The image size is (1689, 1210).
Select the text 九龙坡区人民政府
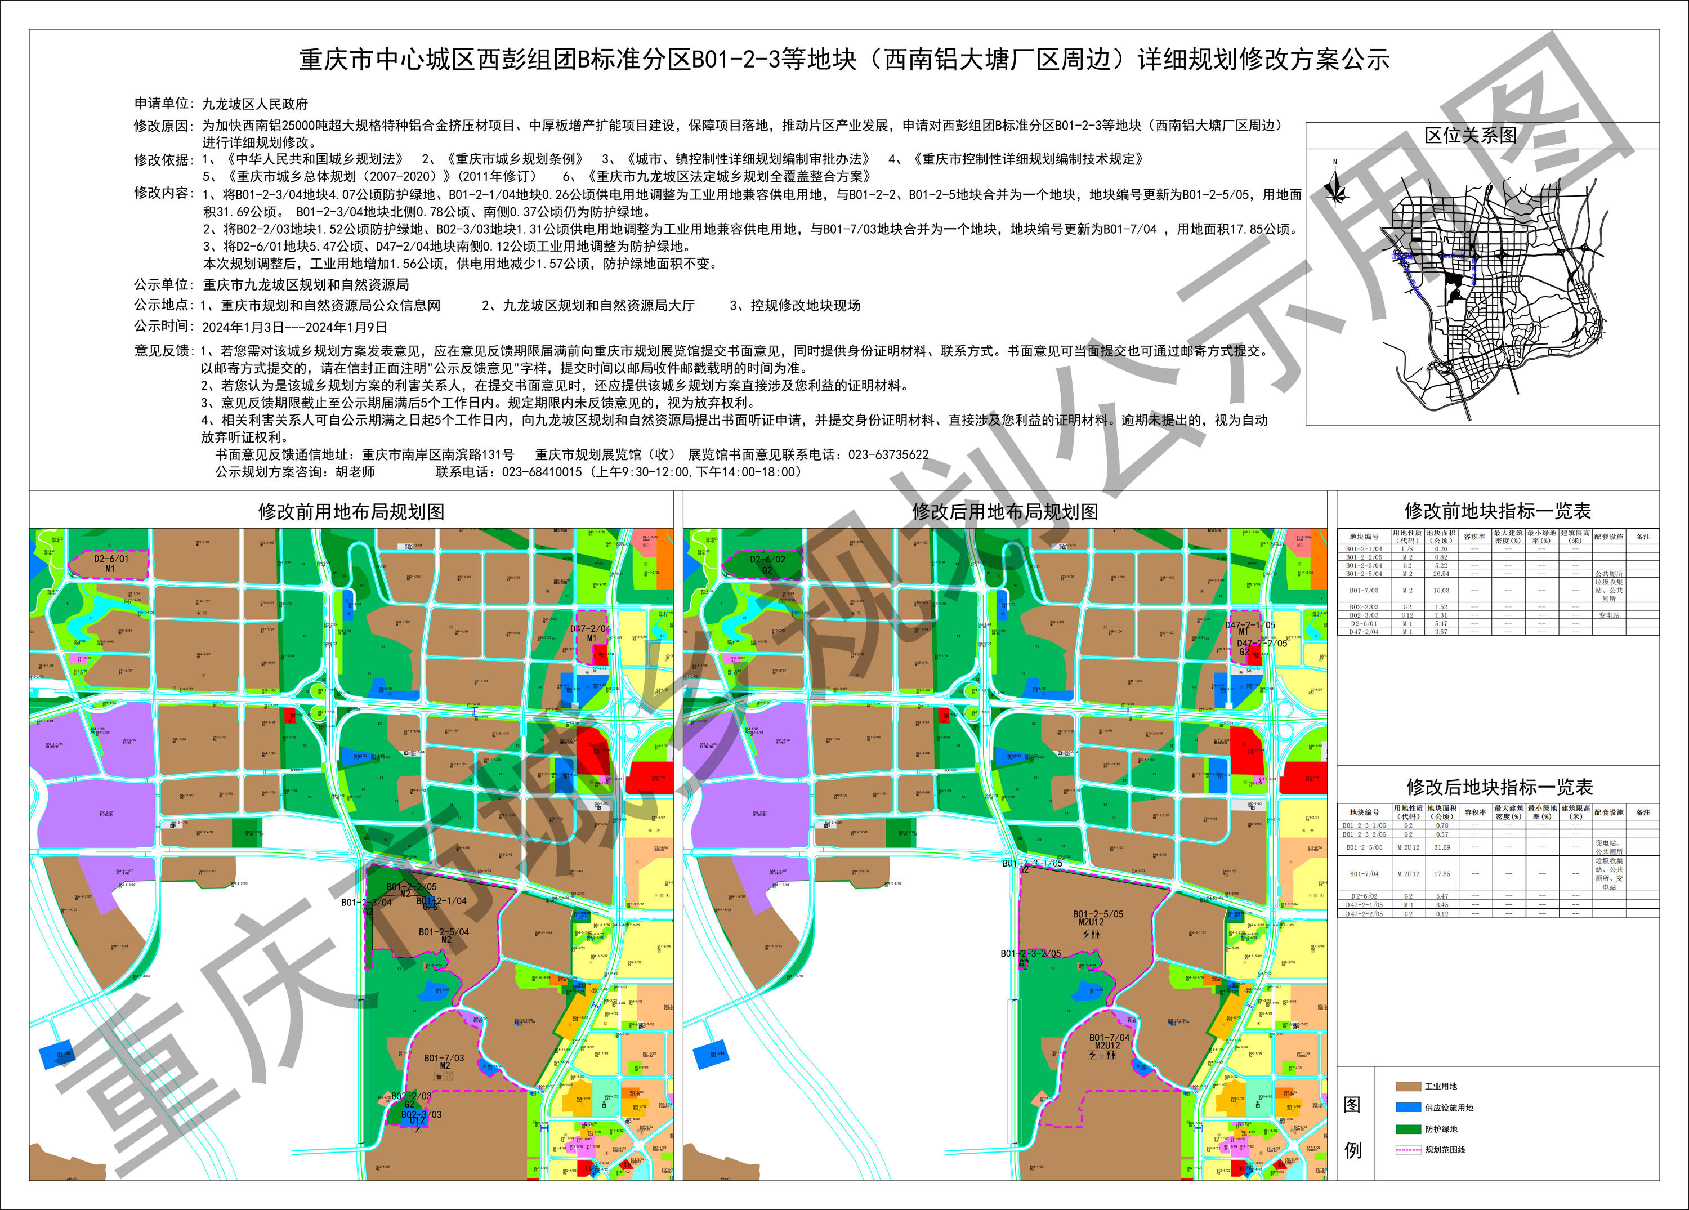pyautogui.click(x=254, y=104)
